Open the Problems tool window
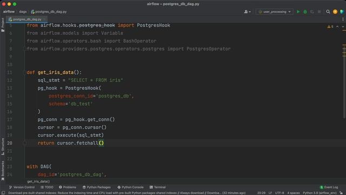The image size is (346, 195). click(67, 187)
